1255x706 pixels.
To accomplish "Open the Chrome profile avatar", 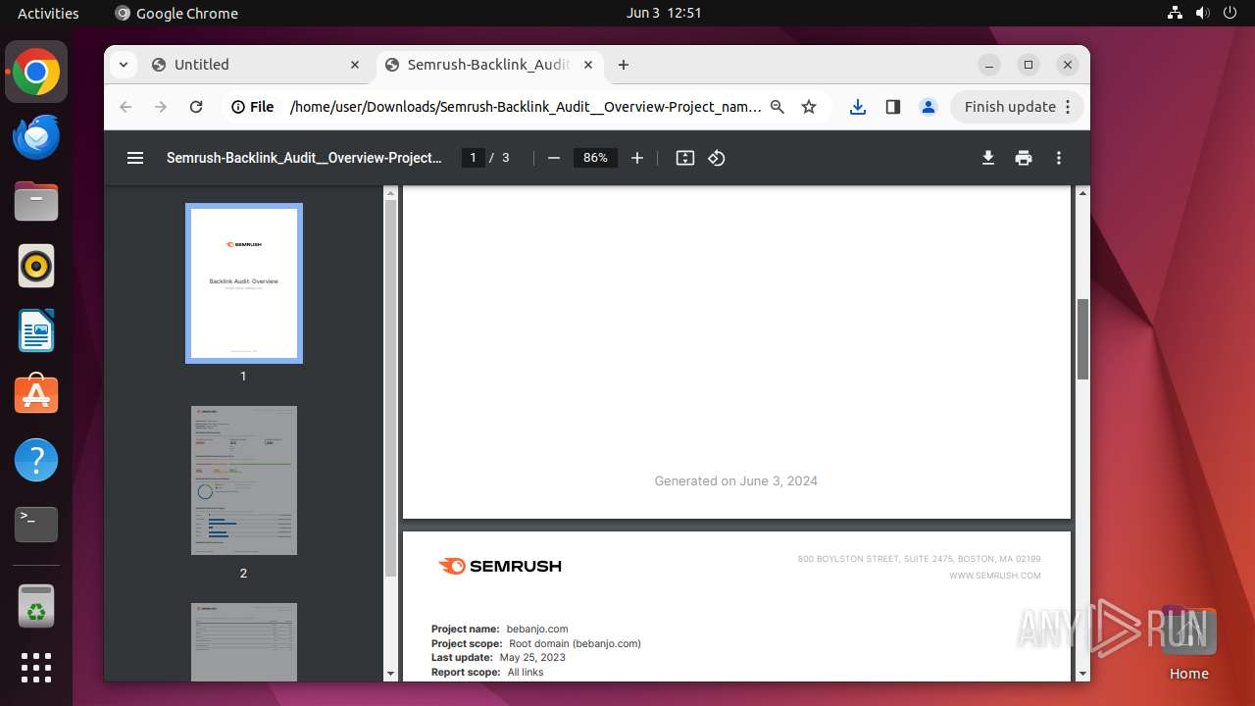I will pyautogui.click(x=929, y=107).
